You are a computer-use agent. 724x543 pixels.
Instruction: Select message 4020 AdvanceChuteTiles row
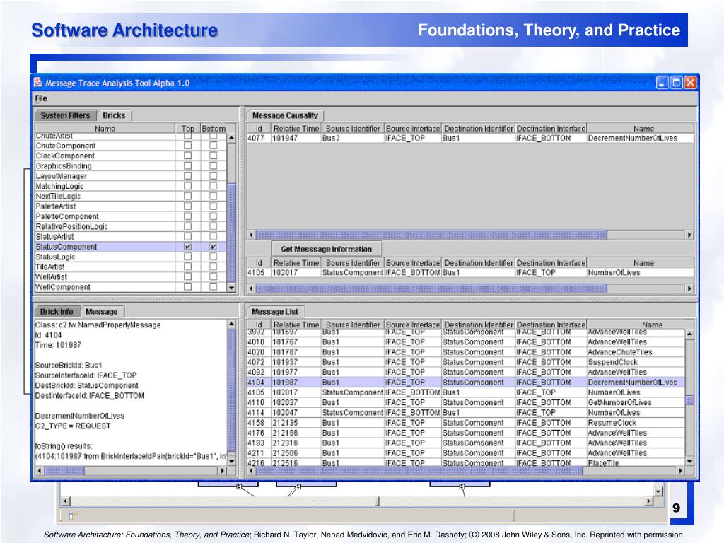(x=466, y=352)
